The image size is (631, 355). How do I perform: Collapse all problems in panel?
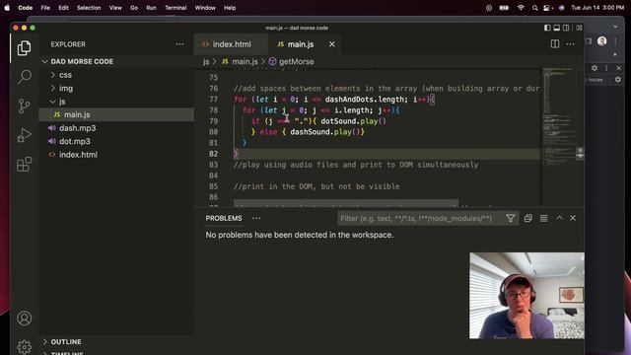(528, 218)
